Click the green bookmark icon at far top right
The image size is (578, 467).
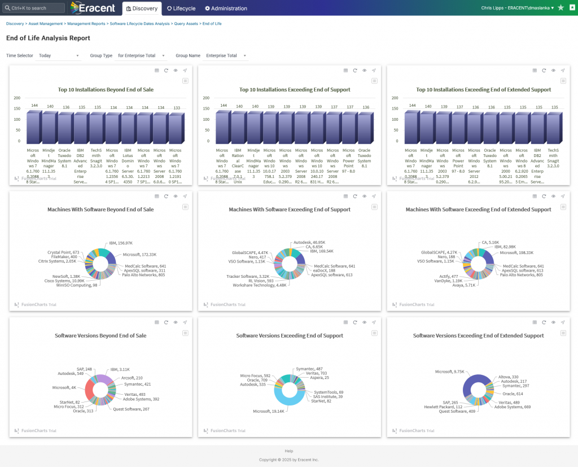571,8
